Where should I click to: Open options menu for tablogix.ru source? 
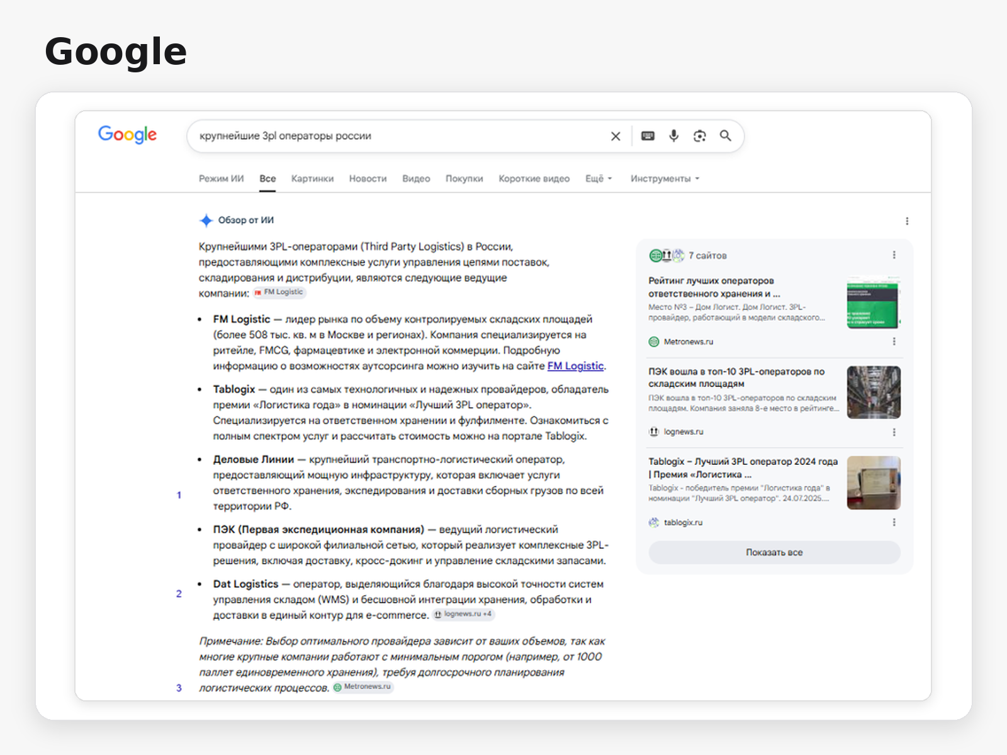(x=894, y=522)
